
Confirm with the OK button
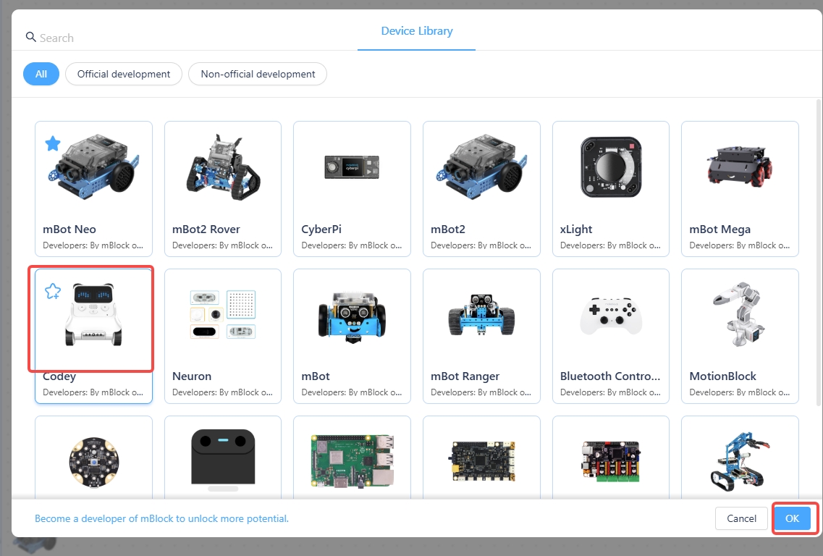click(x=792, y=518)
